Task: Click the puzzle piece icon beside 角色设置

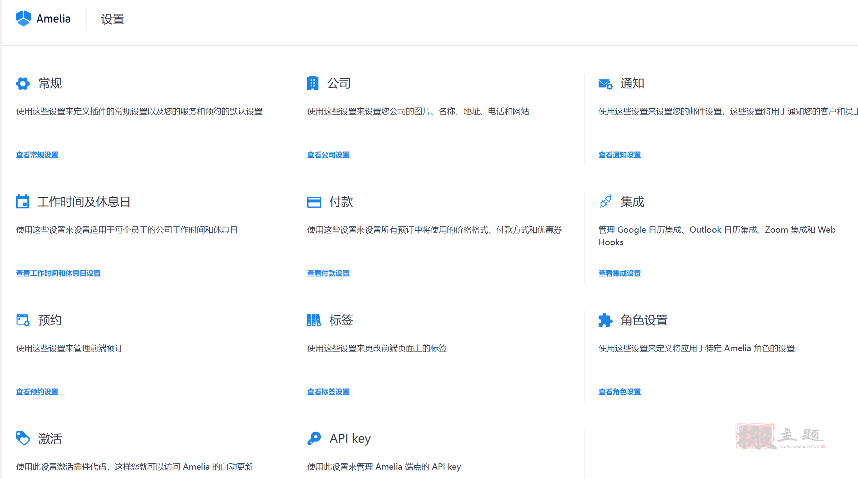Action: point(605,320)
